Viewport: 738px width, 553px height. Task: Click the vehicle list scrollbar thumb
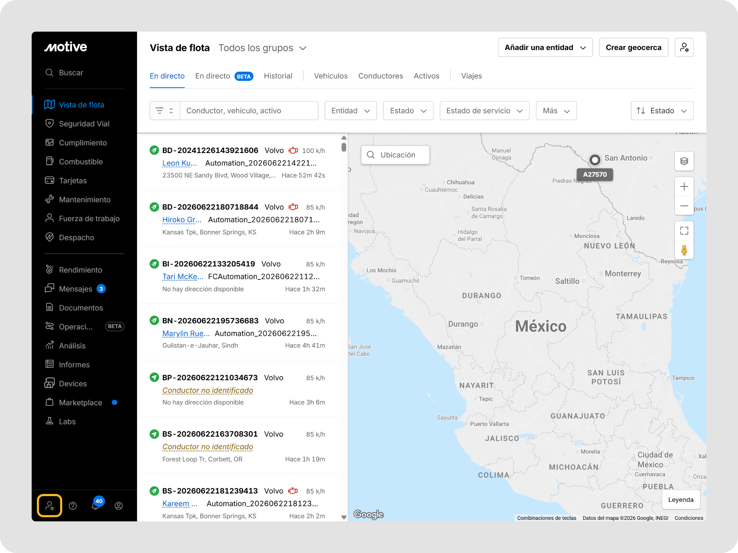(344, 147)
